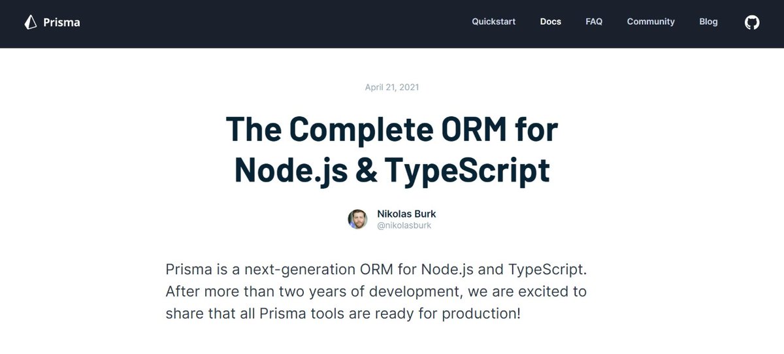Click Nikolas Burk's avatar photo
Screen dimensions: 784x354
(x=357, y=219)
